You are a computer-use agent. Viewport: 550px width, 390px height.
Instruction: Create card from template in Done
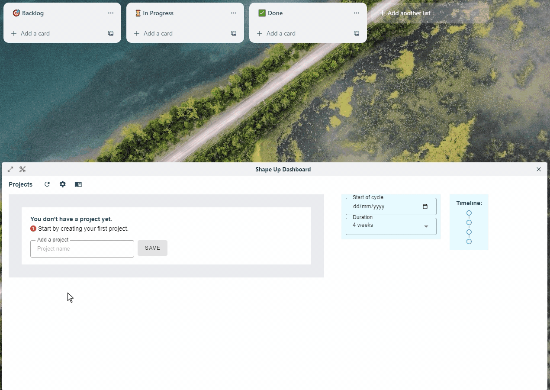pyautogui.click(x=357, y=33)
